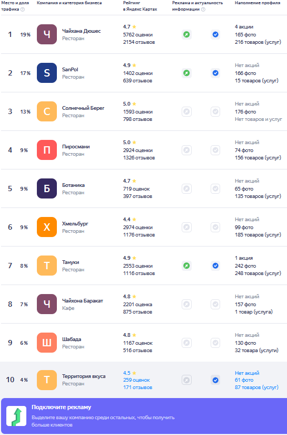Click the green advertising icon for Тануки
This screenshot has height=435, width=287.
(x=186, y=266)
